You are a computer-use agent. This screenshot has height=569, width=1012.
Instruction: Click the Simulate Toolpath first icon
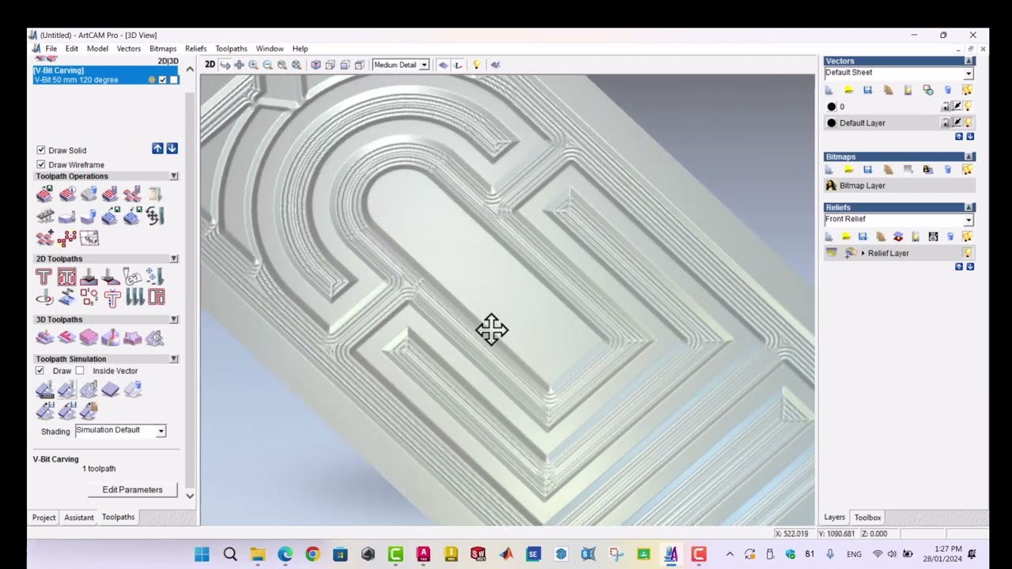click(x=44, y=390)
